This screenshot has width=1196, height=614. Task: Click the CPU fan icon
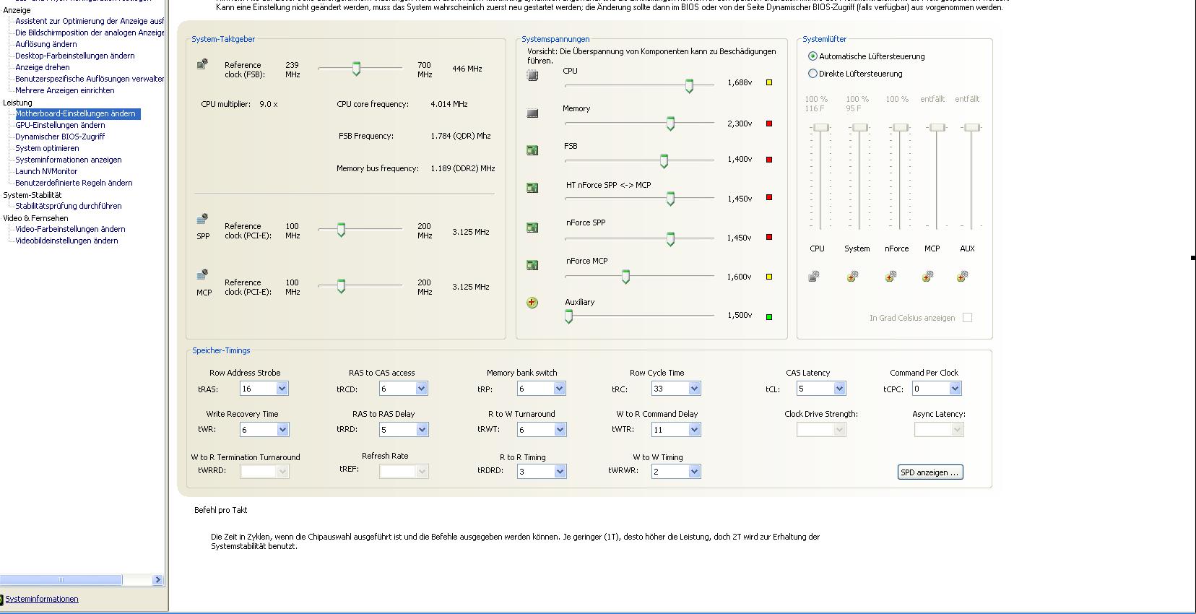click(814, 276)
